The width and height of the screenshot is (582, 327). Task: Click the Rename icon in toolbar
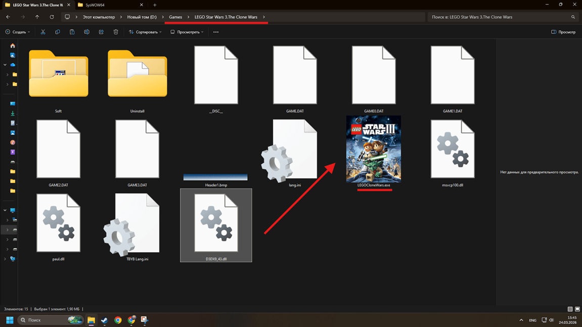(86, 32)
